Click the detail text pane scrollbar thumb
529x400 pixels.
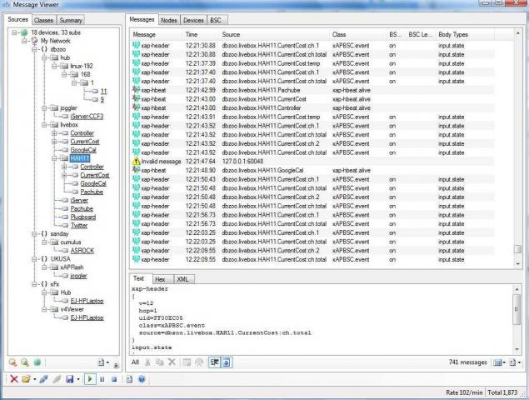(x=517, y=309)
